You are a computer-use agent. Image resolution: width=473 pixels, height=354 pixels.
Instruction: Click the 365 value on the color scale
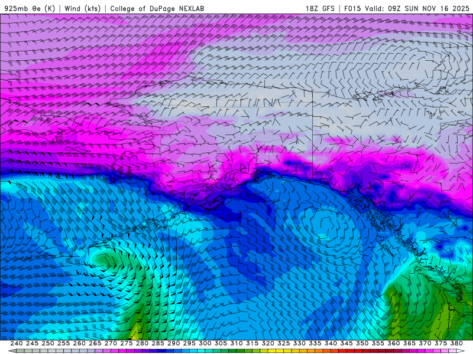[409, 343]
